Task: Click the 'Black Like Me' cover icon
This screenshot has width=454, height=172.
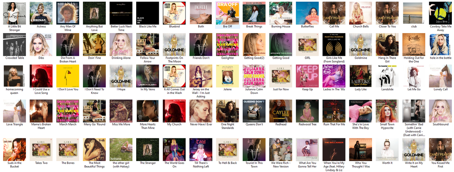Action: (x=148, y=13)
